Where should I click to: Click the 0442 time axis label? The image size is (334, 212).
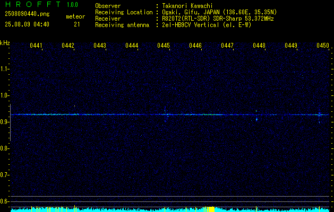[x=68, y=46]
